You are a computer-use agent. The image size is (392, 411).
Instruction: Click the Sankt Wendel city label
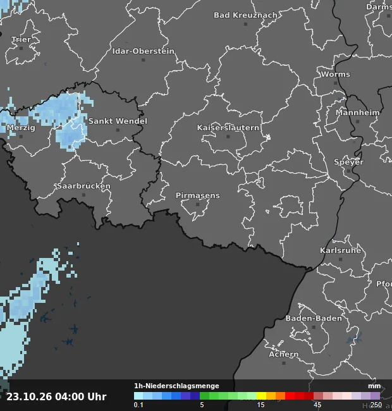(x=118, y=121)
